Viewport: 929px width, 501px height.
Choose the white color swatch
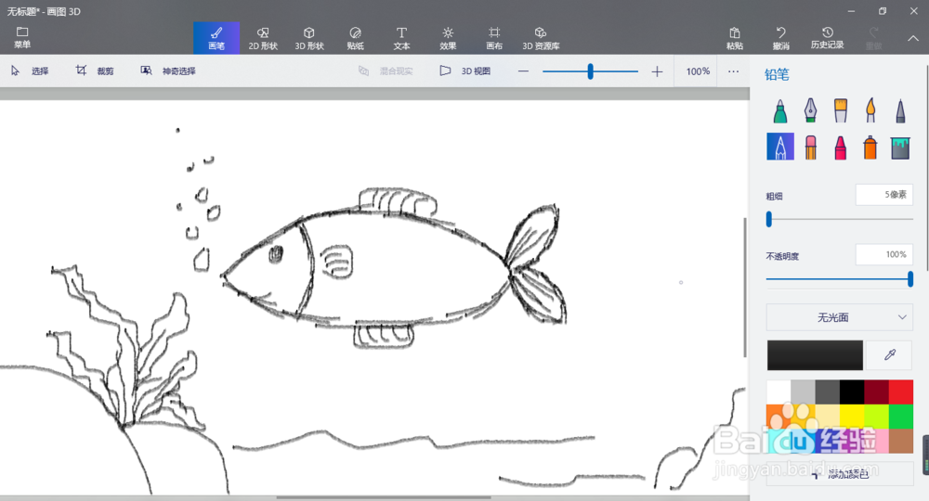pyautogui.click(x=779, y=392)
